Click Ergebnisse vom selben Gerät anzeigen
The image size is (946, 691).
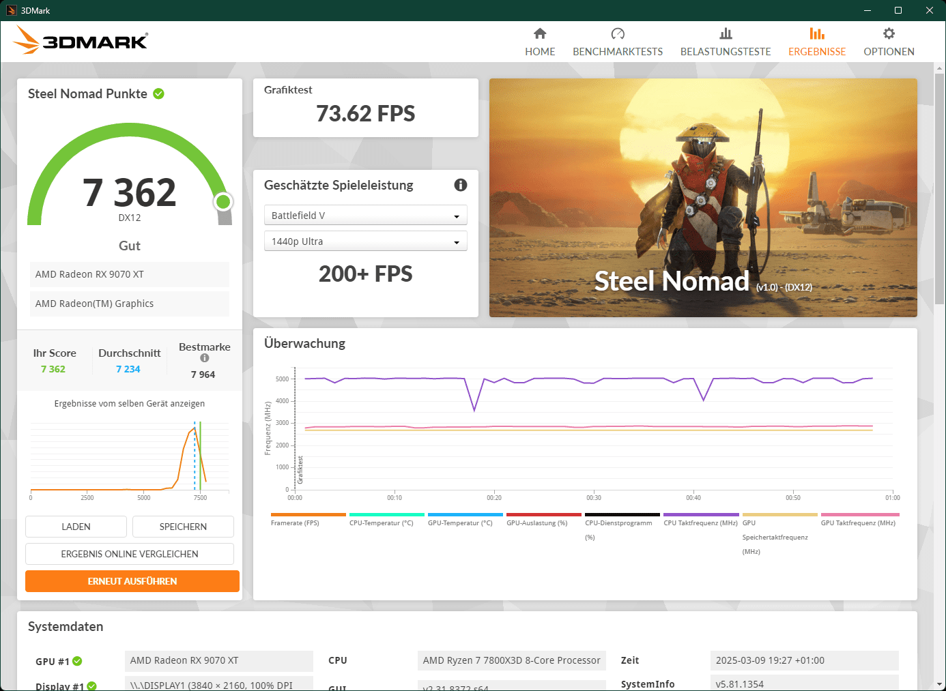(x=130, y=404)
